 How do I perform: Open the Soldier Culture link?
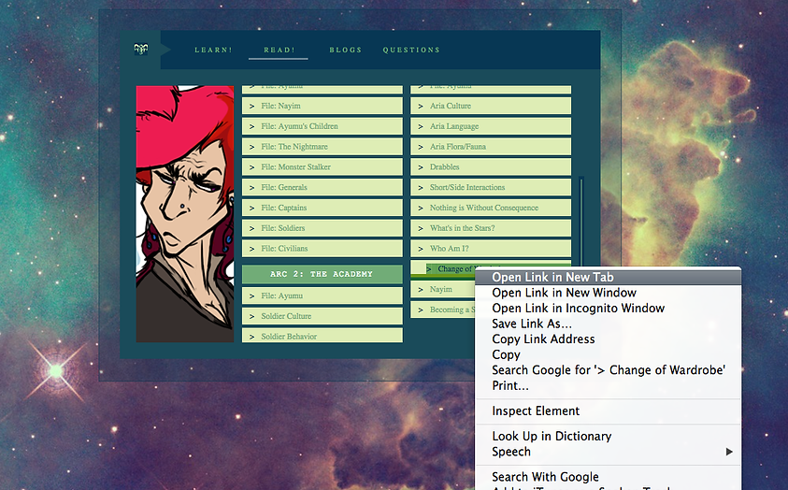[x=322, y=316]
